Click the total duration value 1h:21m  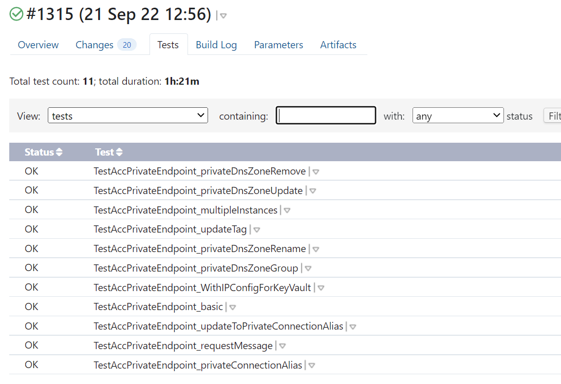pyautogui.click(x=182, y=82)
